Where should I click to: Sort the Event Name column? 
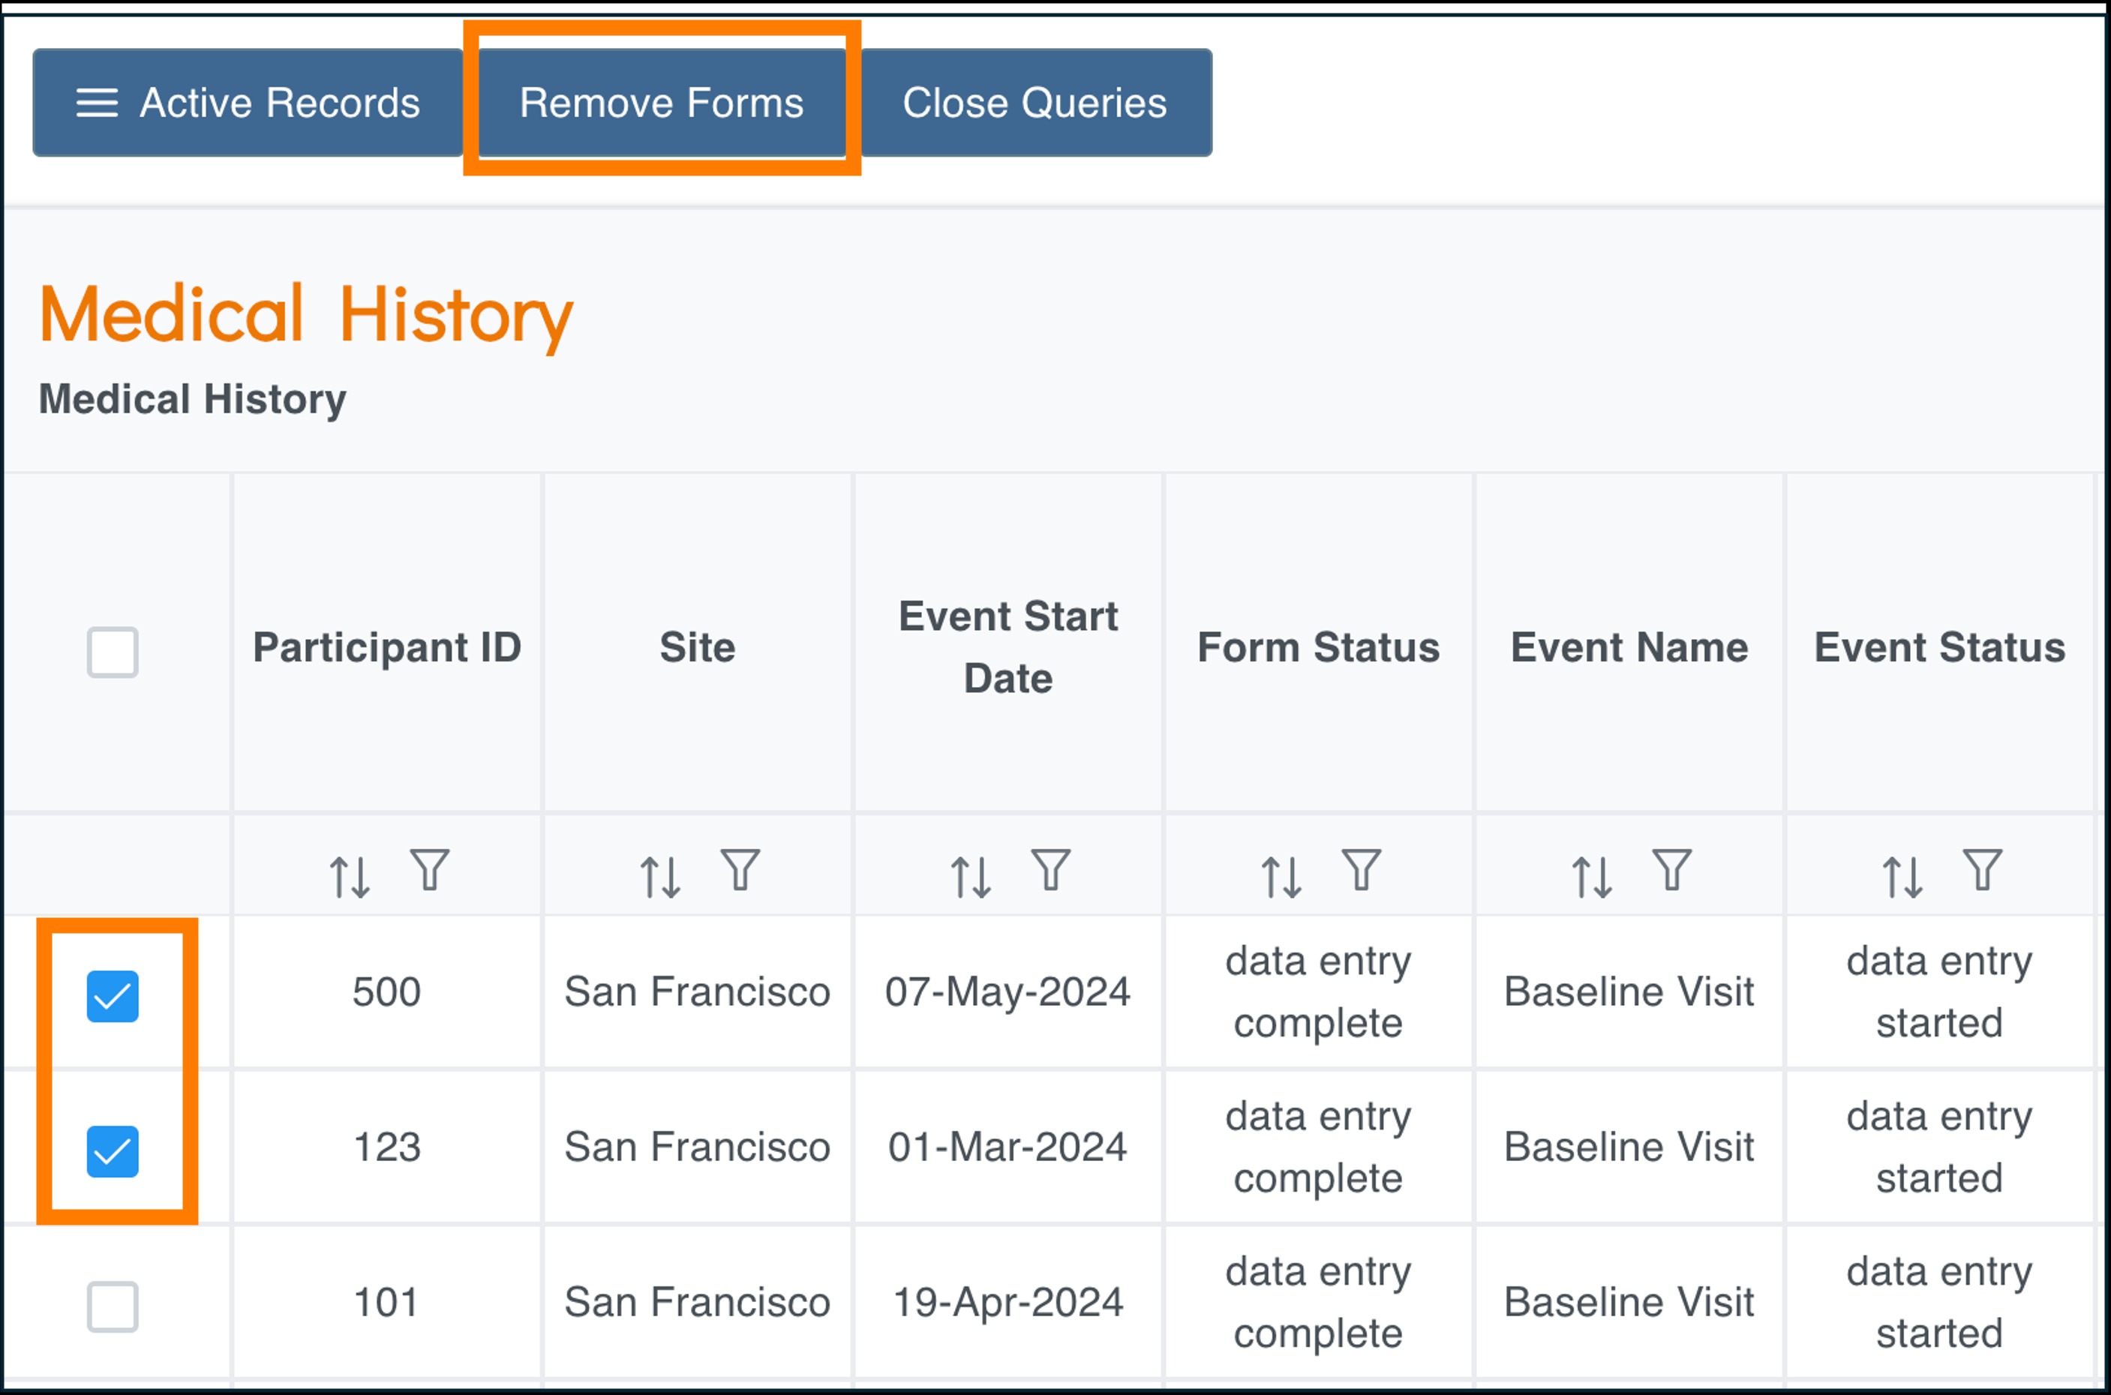coord(1592,877)
